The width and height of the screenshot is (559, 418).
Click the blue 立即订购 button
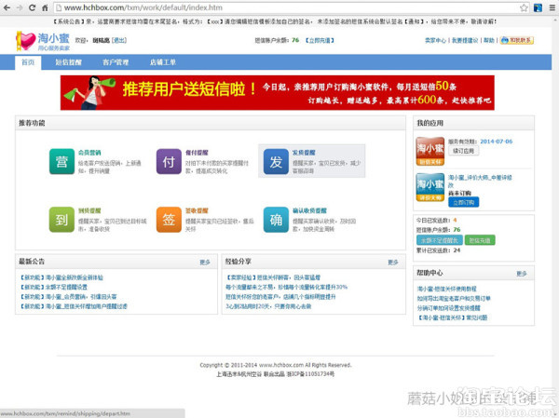(463, 202)
